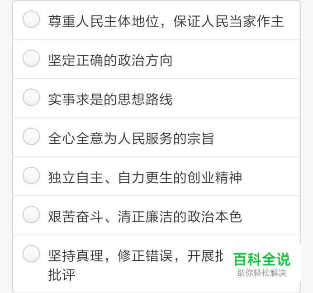
Task: Click empty row space after 实事求是的思想路线
Action: click(235, 98)
